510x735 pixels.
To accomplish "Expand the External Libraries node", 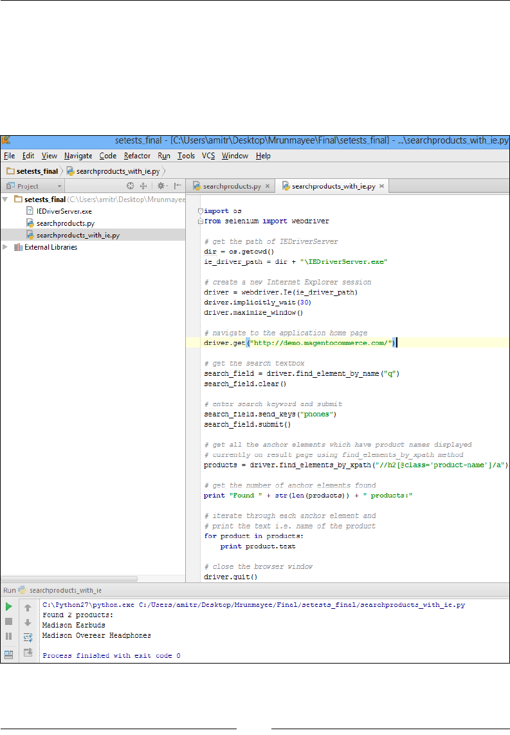I will (x=6, y=247).
